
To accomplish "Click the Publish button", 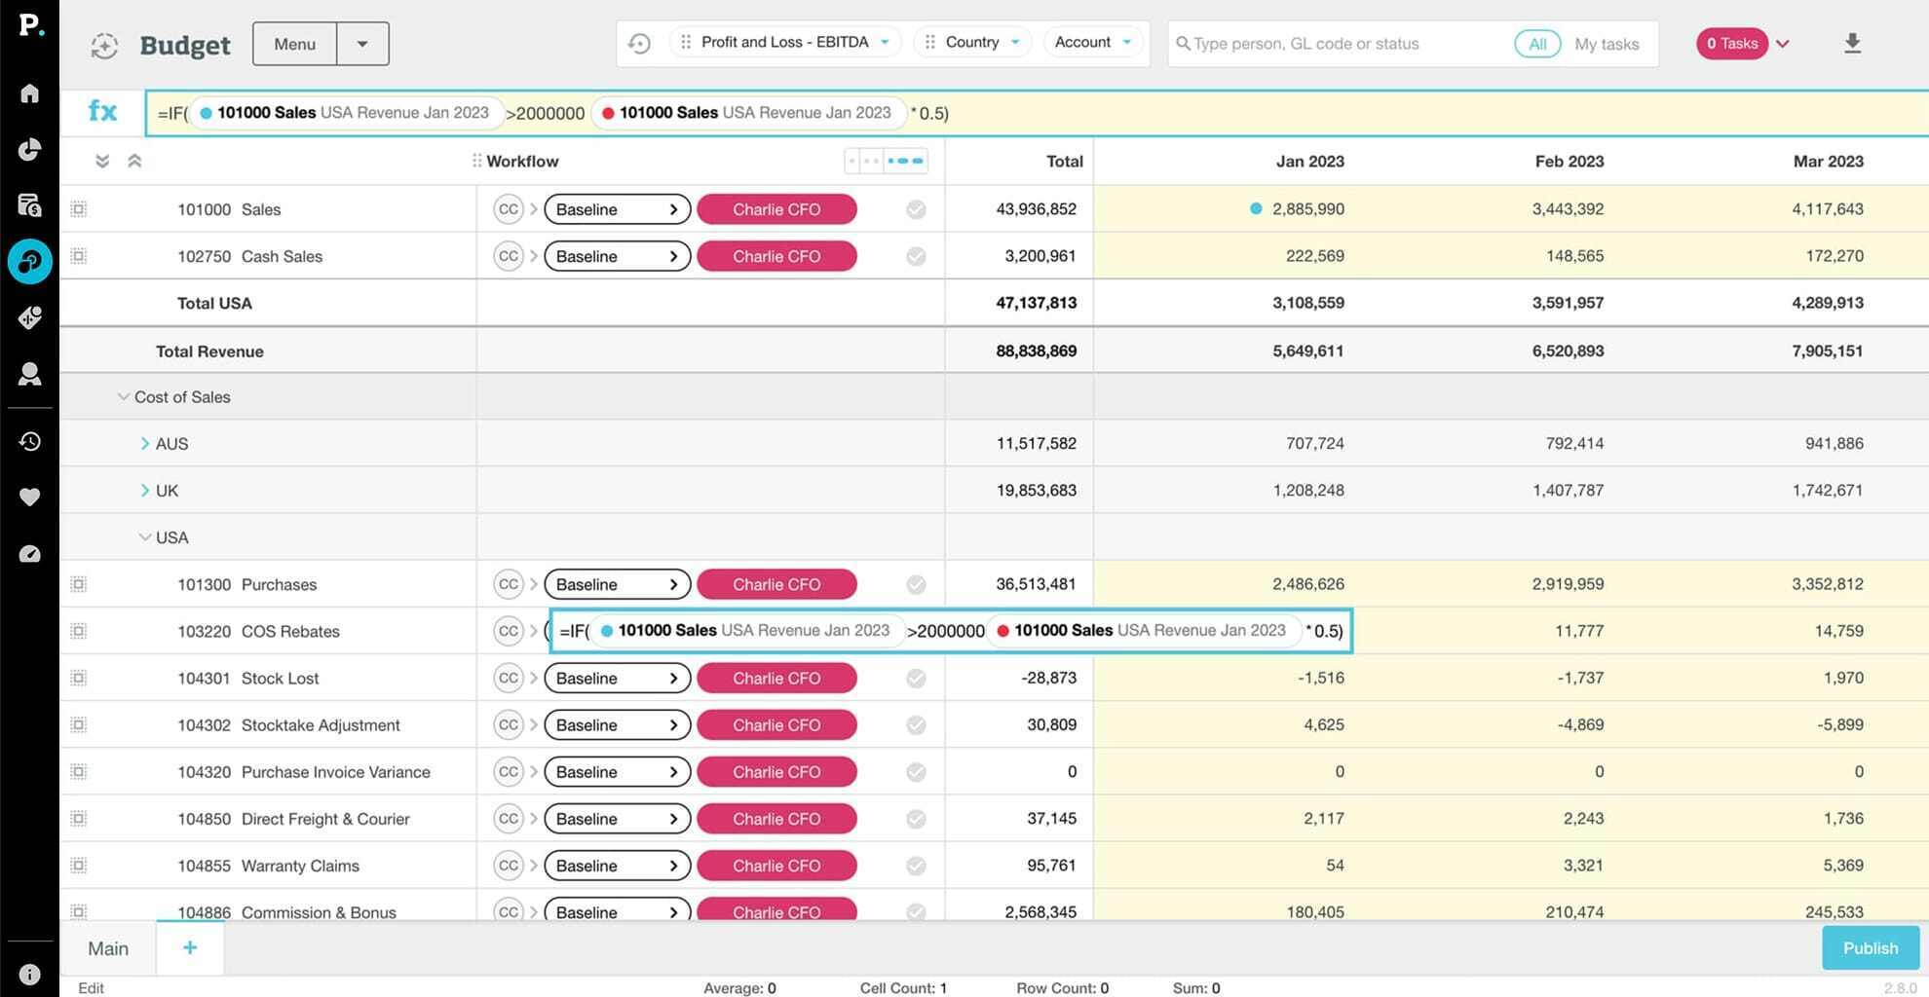I will point(1870,948).
